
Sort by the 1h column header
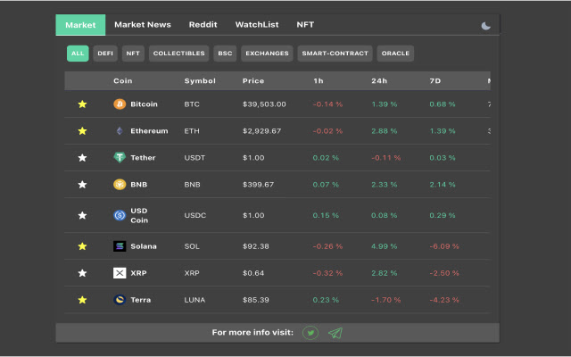click(x=319, y=81)
